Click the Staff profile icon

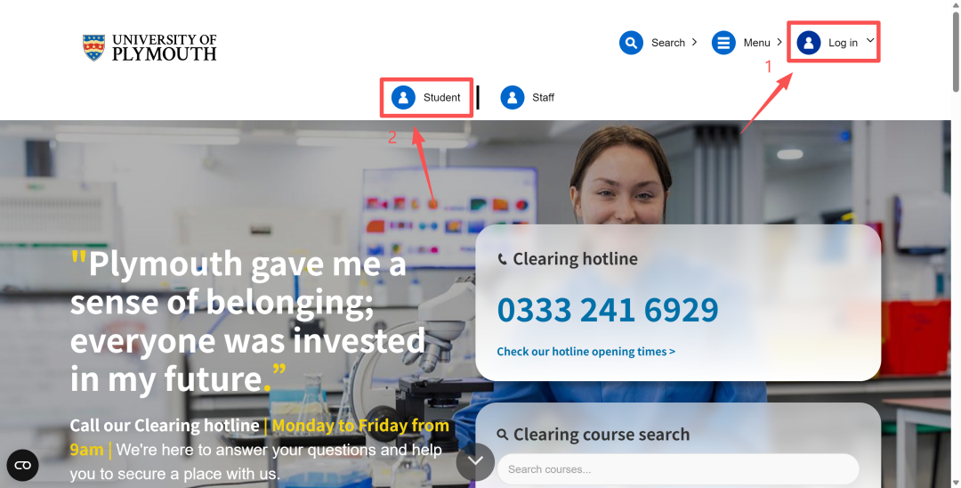(512, 97)
